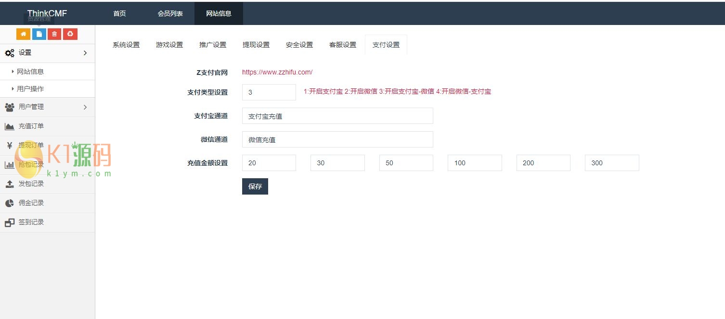Click the Z支付官网 label

(x=212, y=73)
